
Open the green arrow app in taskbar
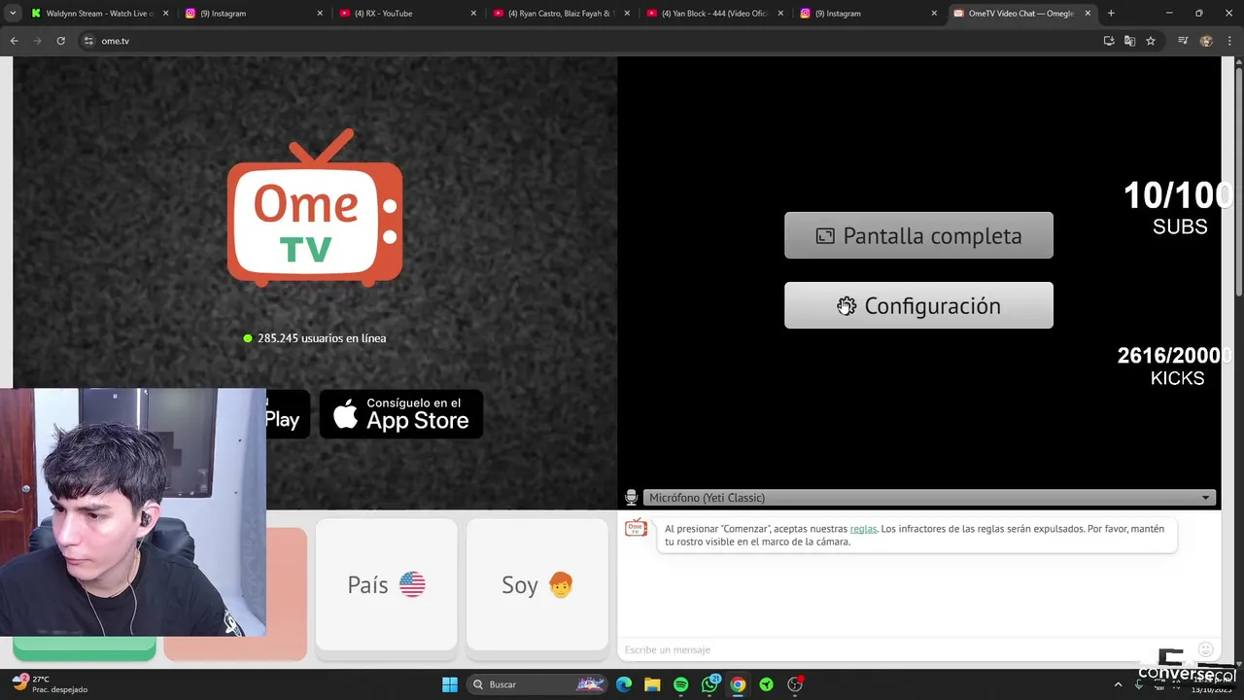[766, 684]
